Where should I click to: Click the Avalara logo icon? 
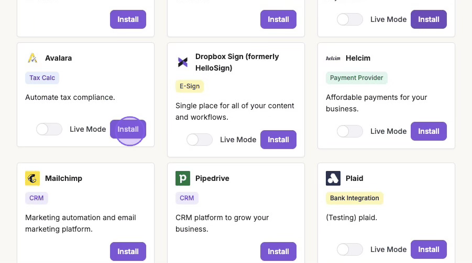click(32, 58)
